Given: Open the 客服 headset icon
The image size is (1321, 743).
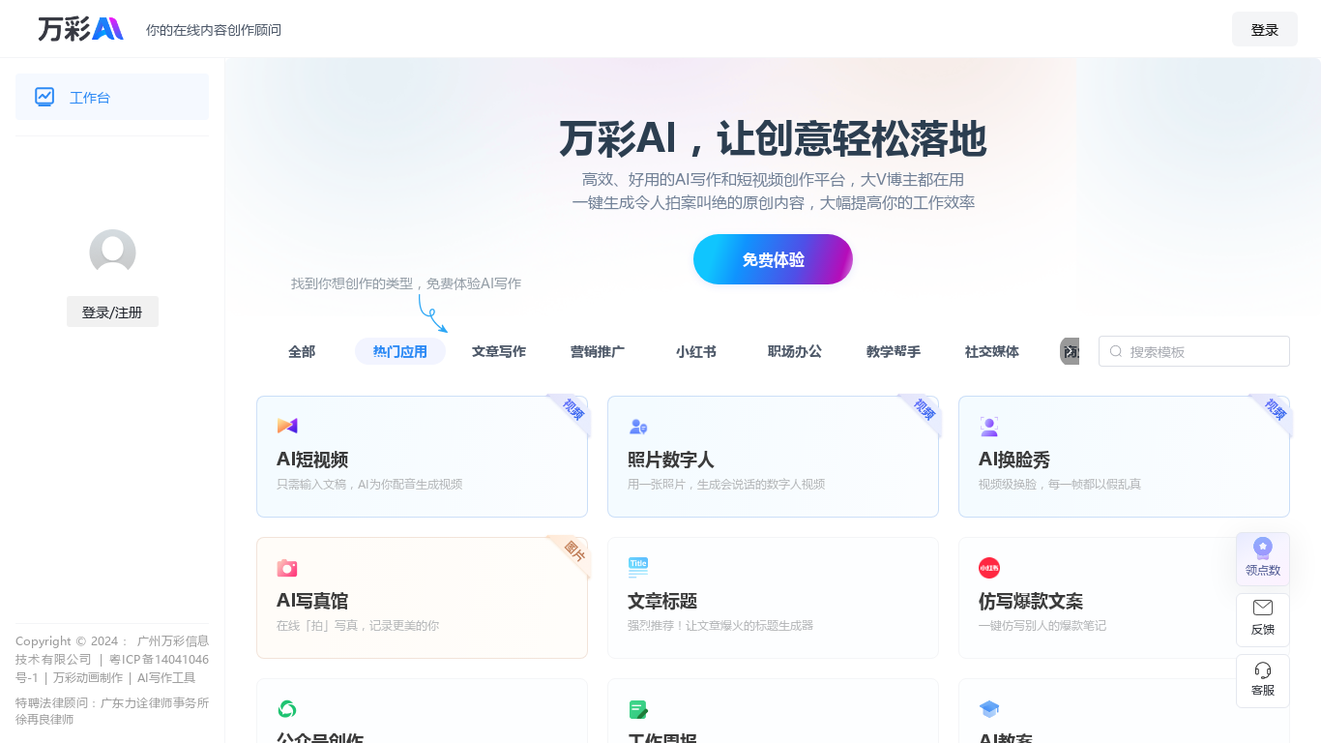Looking at the screenshot, I should point(1263,669).
